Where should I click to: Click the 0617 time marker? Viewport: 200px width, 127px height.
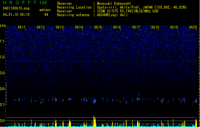[136, 27]
